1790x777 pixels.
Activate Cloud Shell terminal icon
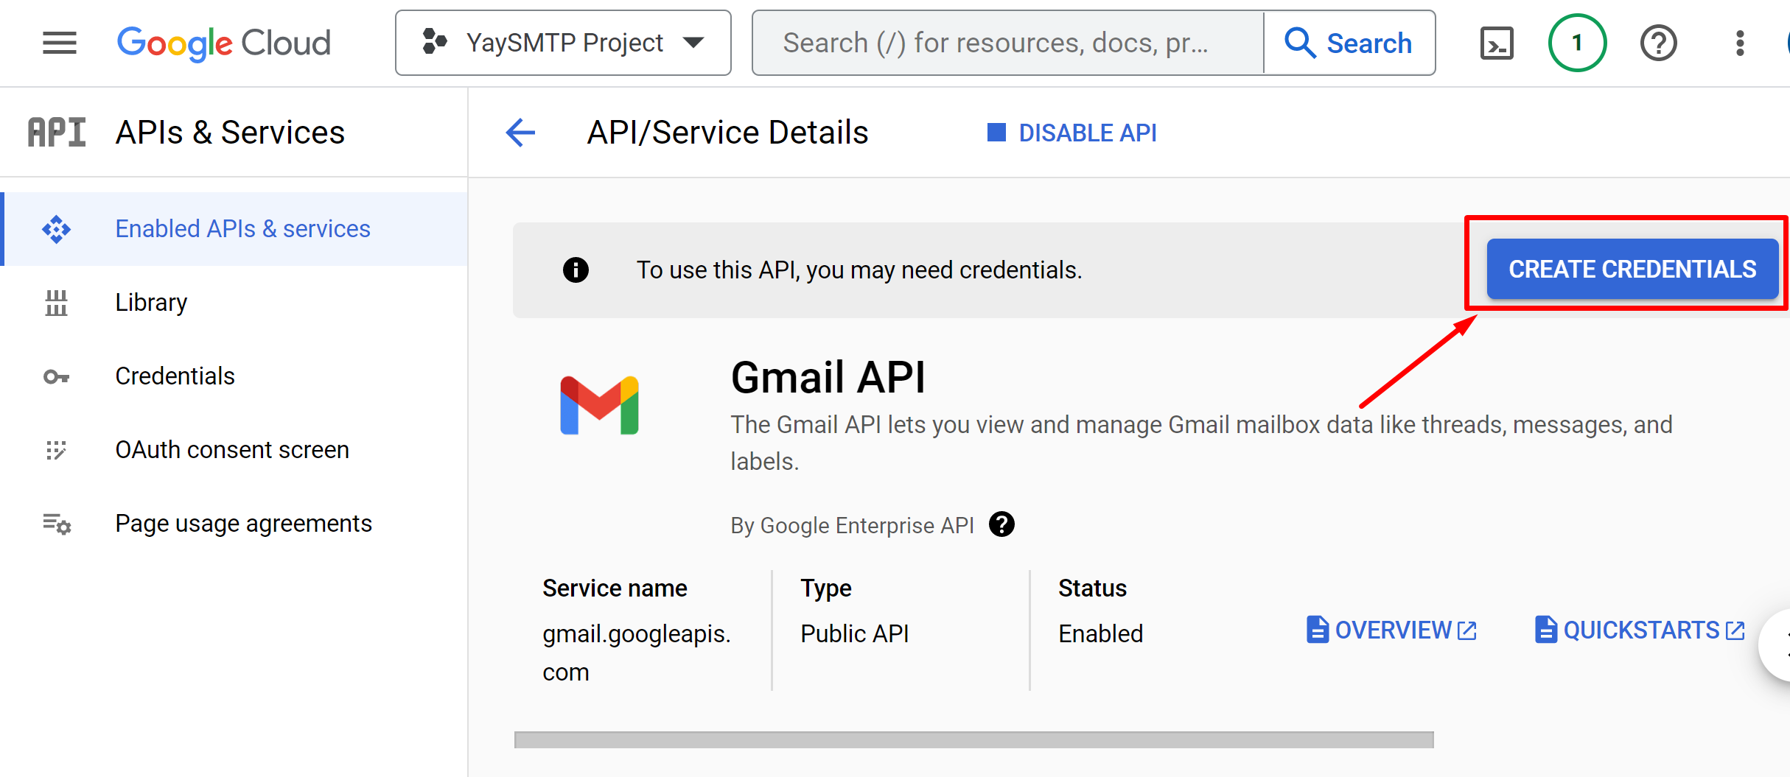1497,43
